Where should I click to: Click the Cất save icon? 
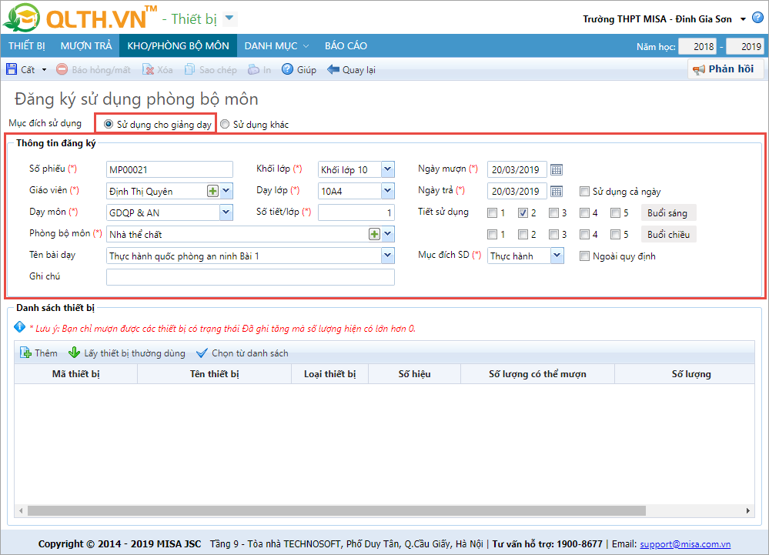(12, 69)
